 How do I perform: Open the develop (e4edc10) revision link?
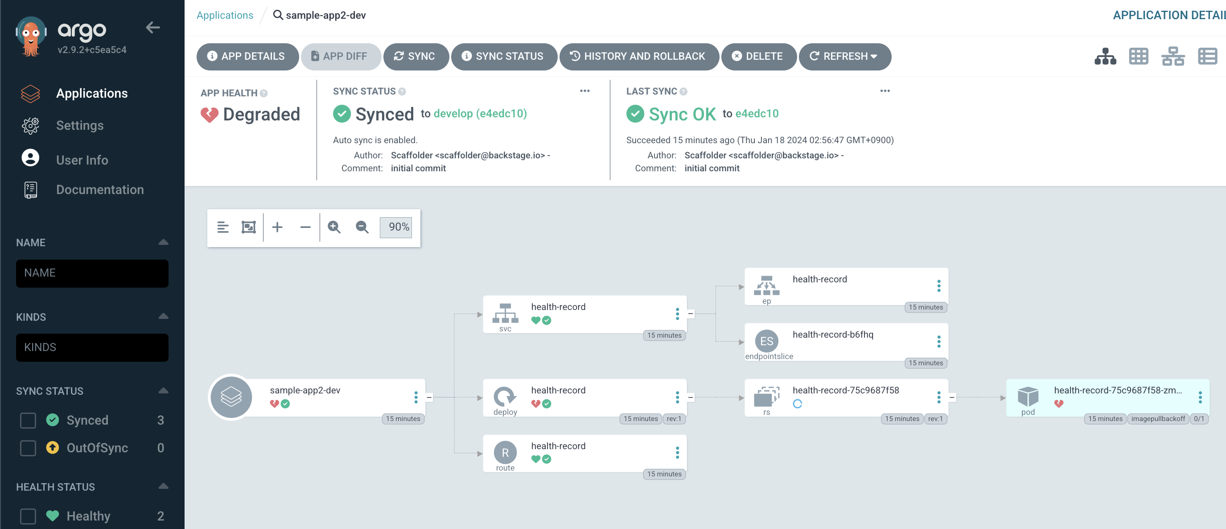pyautogui.click(x=480, y=113)
